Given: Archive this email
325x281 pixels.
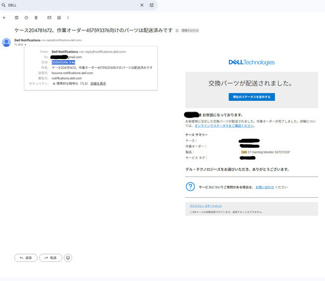Looking at the screenshot, I should (17, 18).
